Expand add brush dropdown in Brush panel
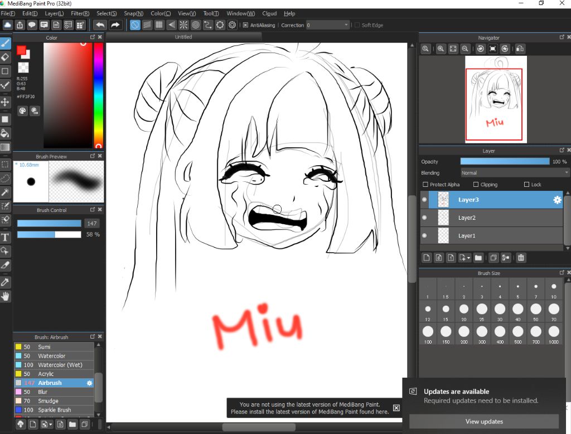The image size is (571, 434). click(x=51, y=424)
